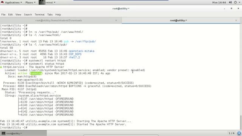
Task: Click the OSP_DEPS directory name
Action: click(x=75, y=54)
